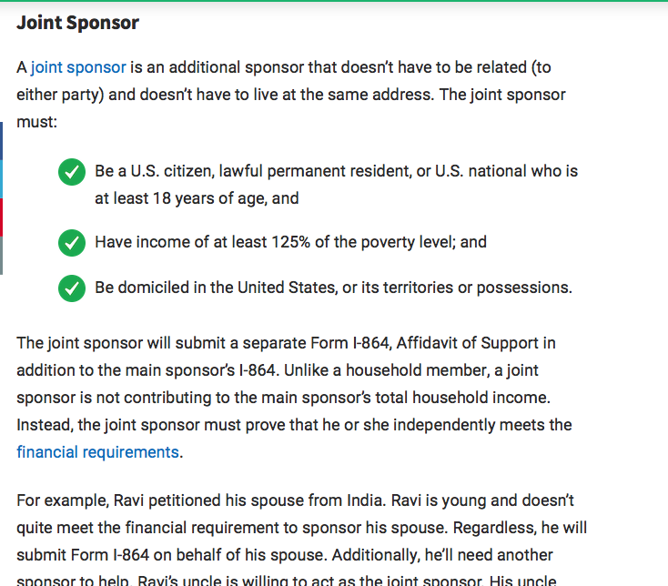The height and width of the screenshot is (586, 668).
Task: Click the "Joint Sponsor" heading
Action: (78, 23)
